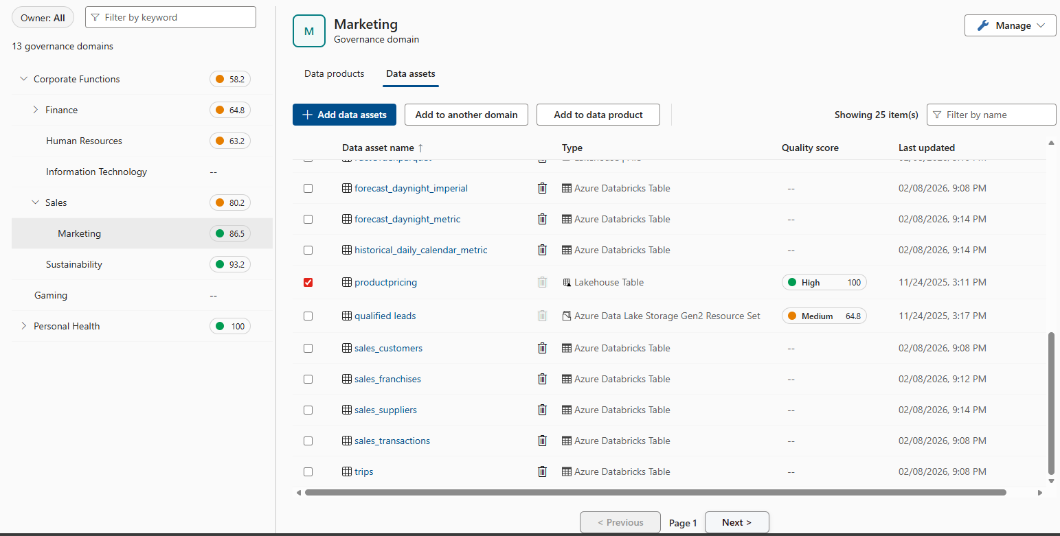
Task: Click delete icon for forecast_daynight_imperial row
Action: [x=542, y=188]
